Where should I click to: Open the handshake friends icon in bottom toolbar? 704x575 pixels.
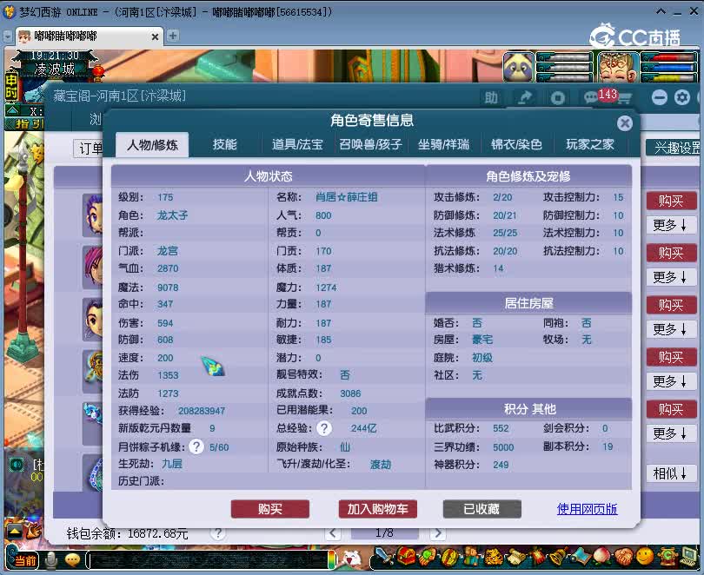(624, 557)
